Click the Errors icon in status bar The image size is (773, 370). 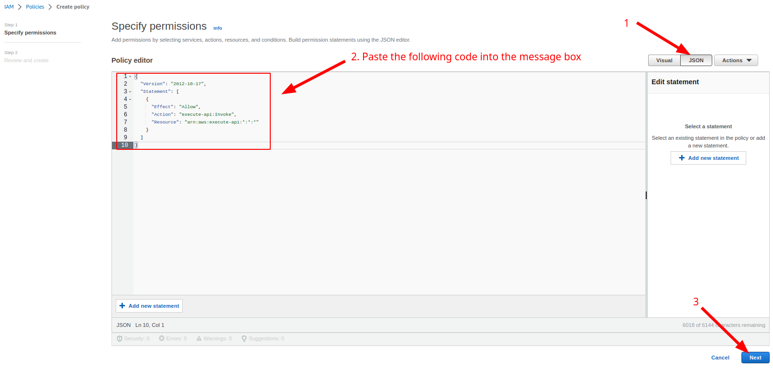coord(162,338)
